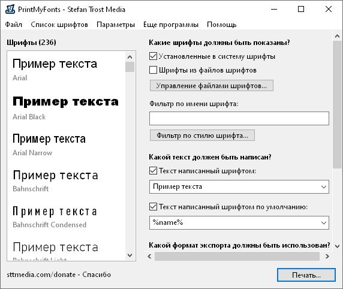
Task: Focus the Фильтр по имени шрифта field
Action: pos(239,118)
